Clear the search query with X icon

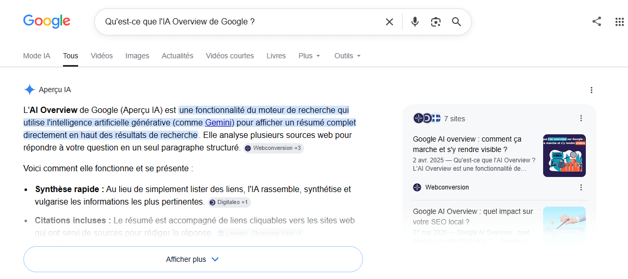pyautogui.click(x=390, y=22)
